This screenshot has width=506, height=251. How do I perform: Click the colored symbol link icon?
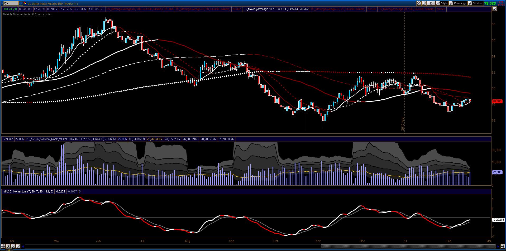(x=25, y=3)
